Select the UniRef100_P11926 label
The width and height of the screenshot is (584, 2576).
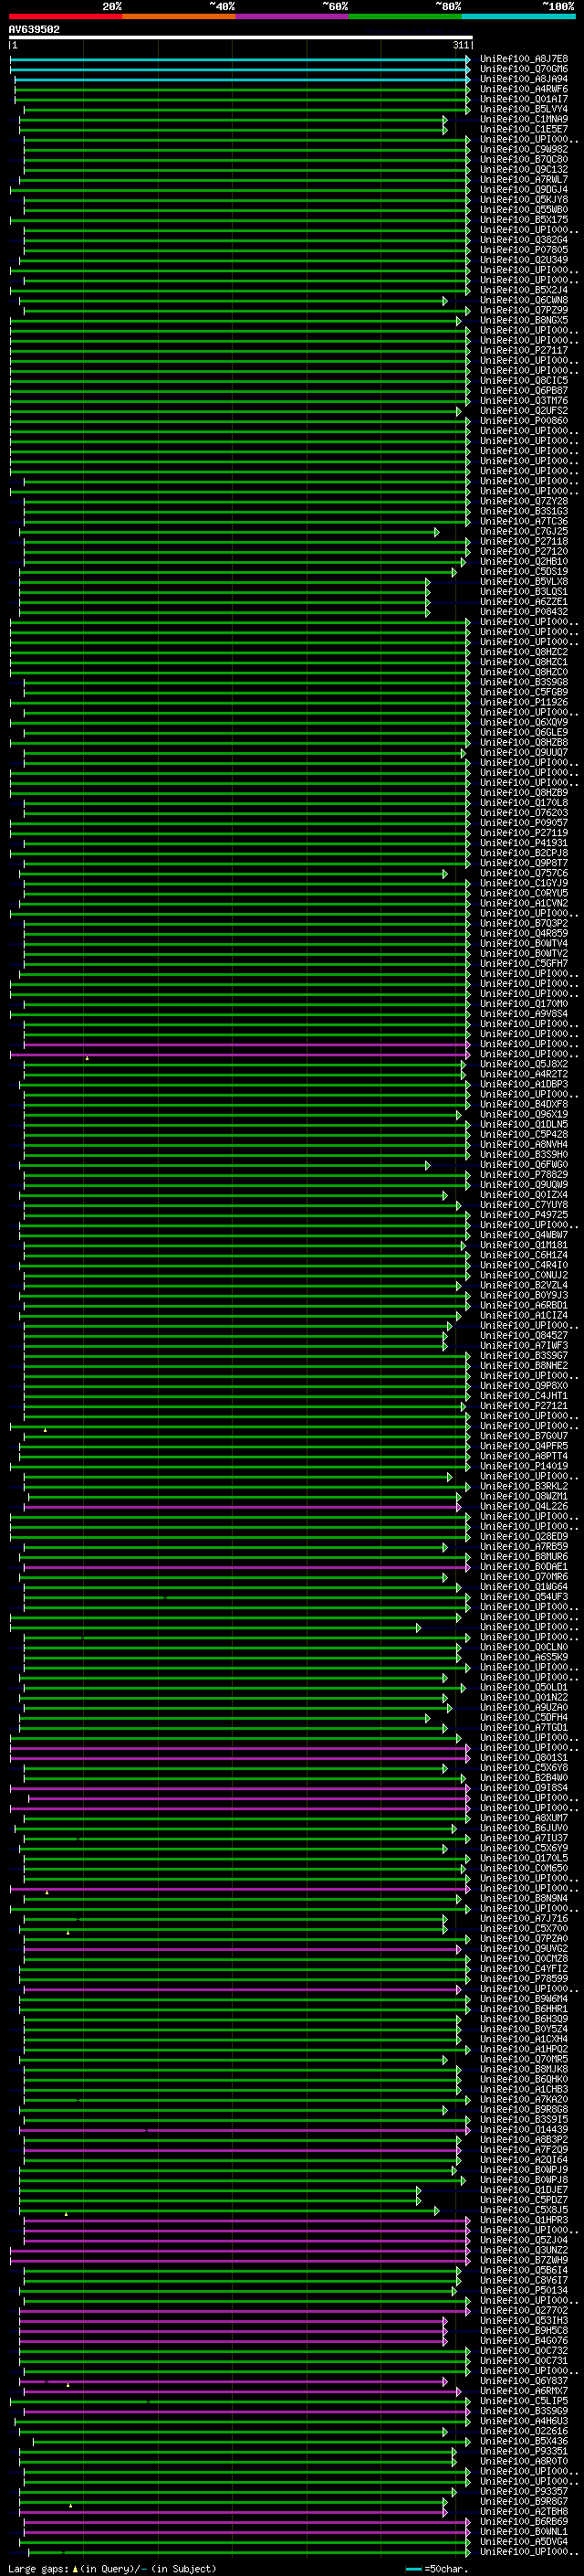click(524, 702)
